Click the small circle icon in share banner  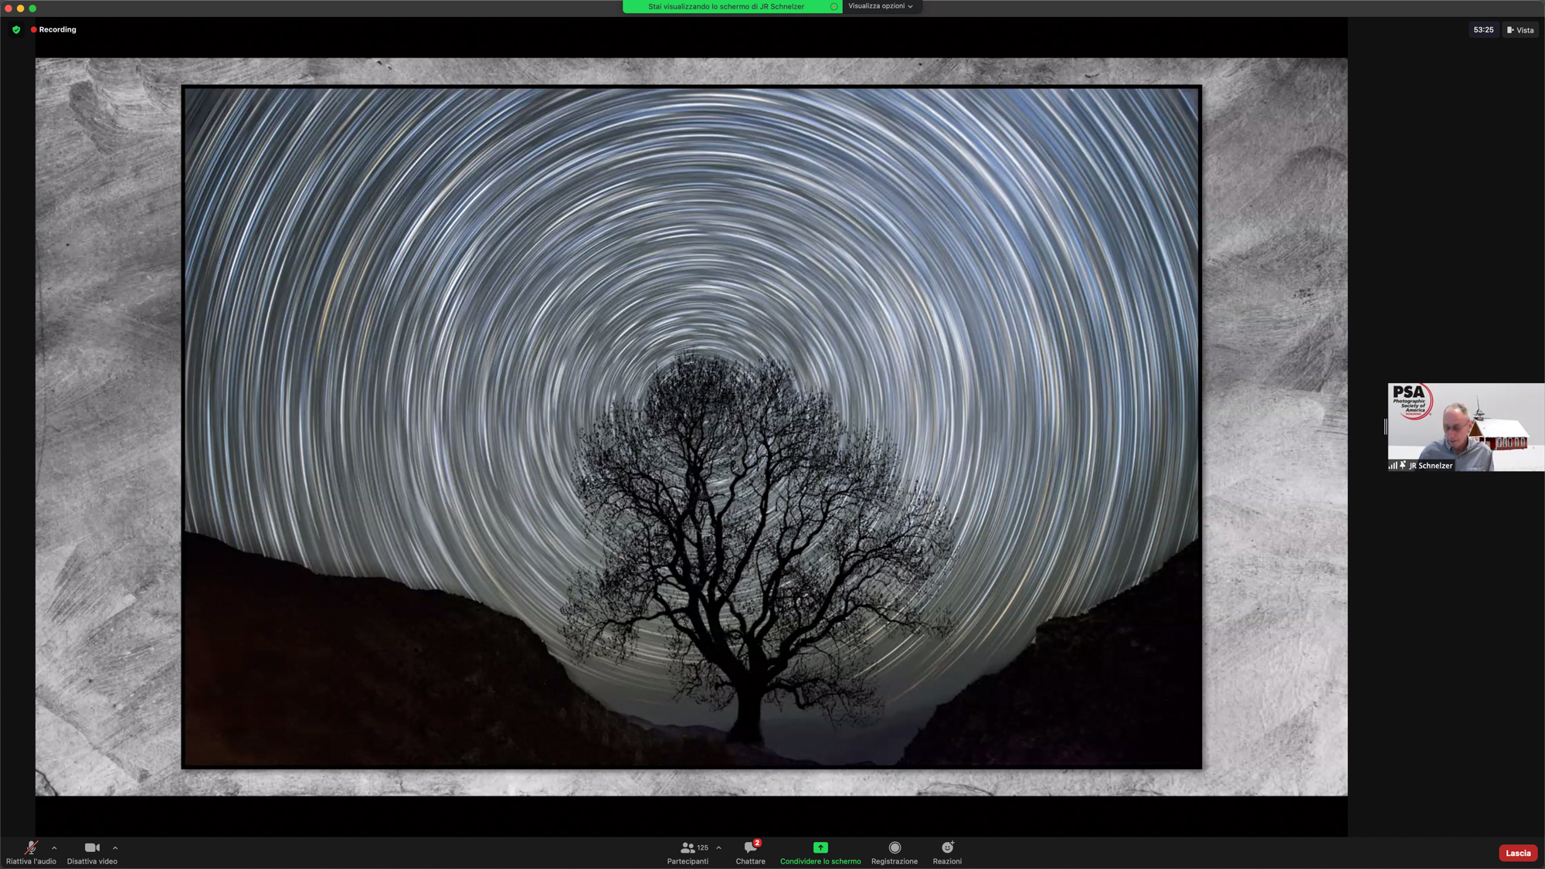[x=834, y=6]
